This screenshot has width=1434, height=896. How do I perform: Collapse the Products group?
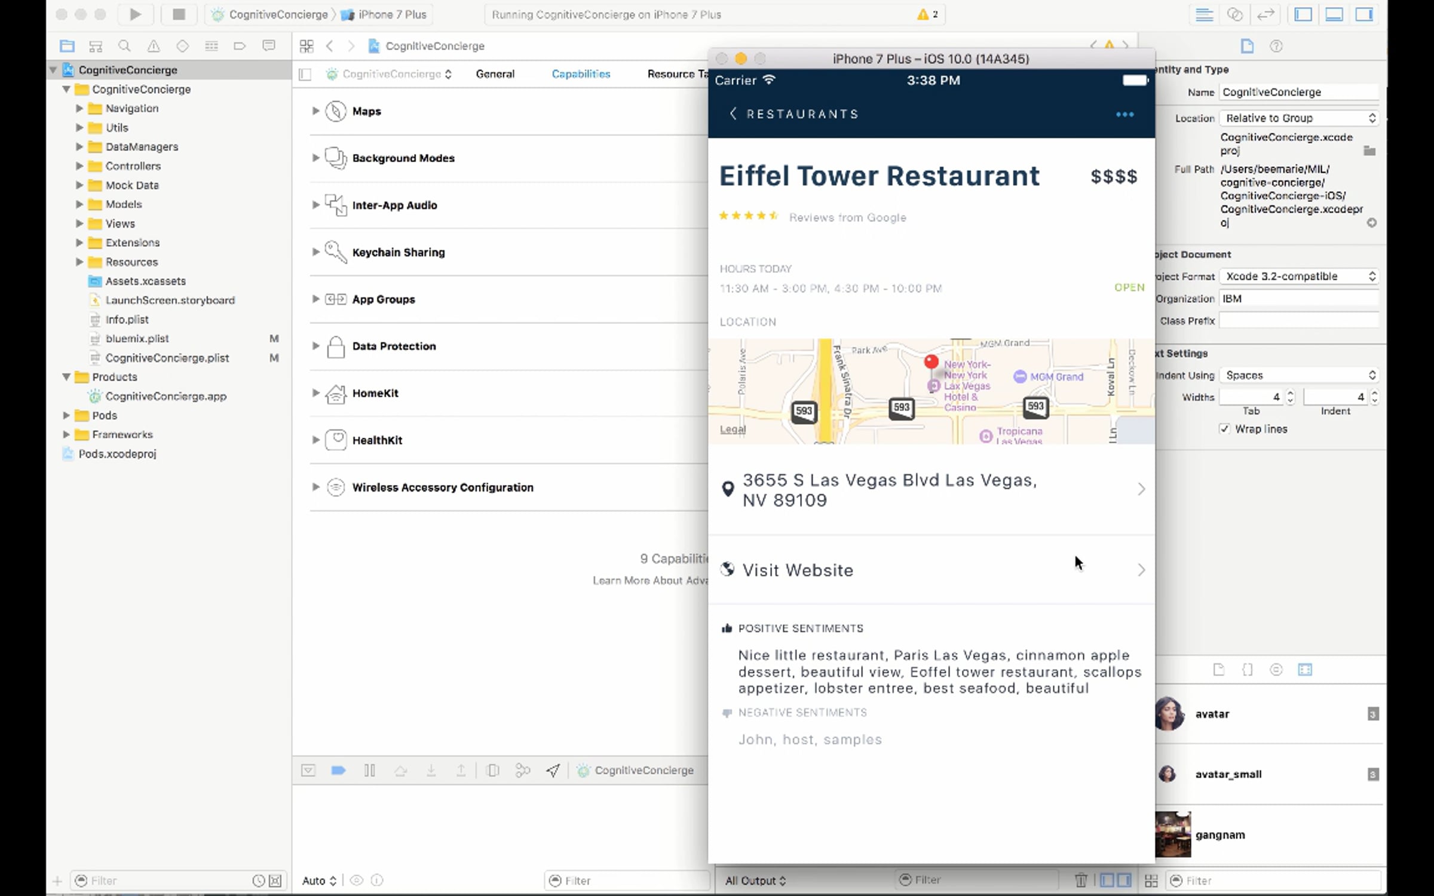tap(66, 377)
